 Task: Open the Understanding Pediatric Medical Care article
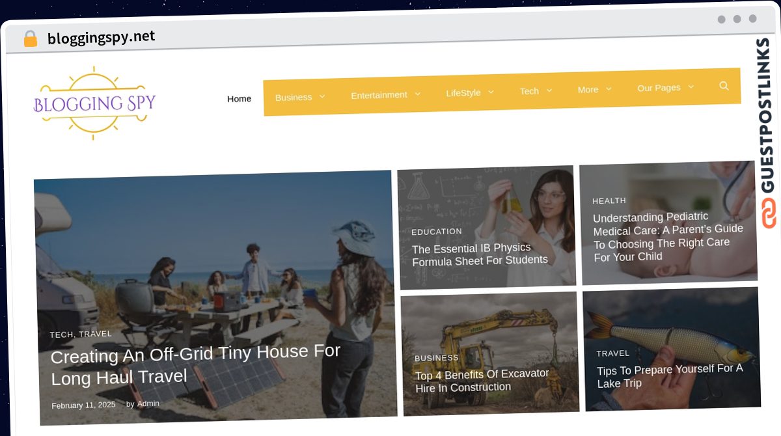tap(668, 236)
